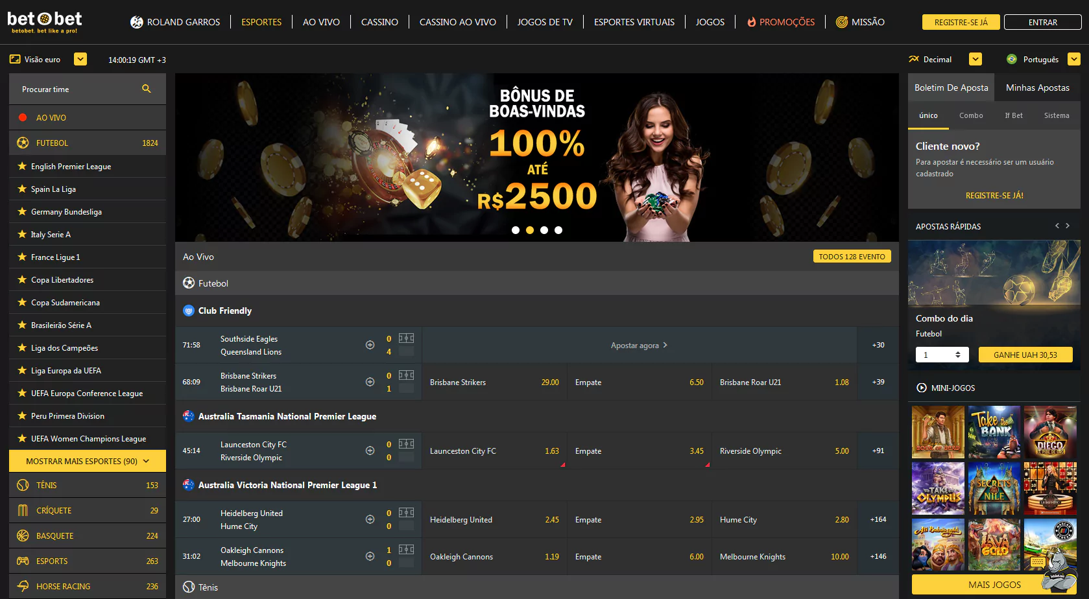The image size is (1089, 599).
Task: Click the Mais Jogos button
Action: point(995,584)
